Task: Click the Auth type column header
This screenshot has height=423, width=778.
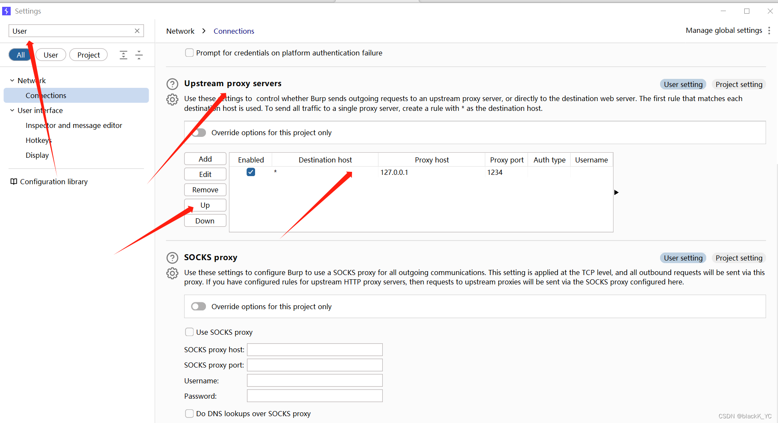Action: (549, 160)
